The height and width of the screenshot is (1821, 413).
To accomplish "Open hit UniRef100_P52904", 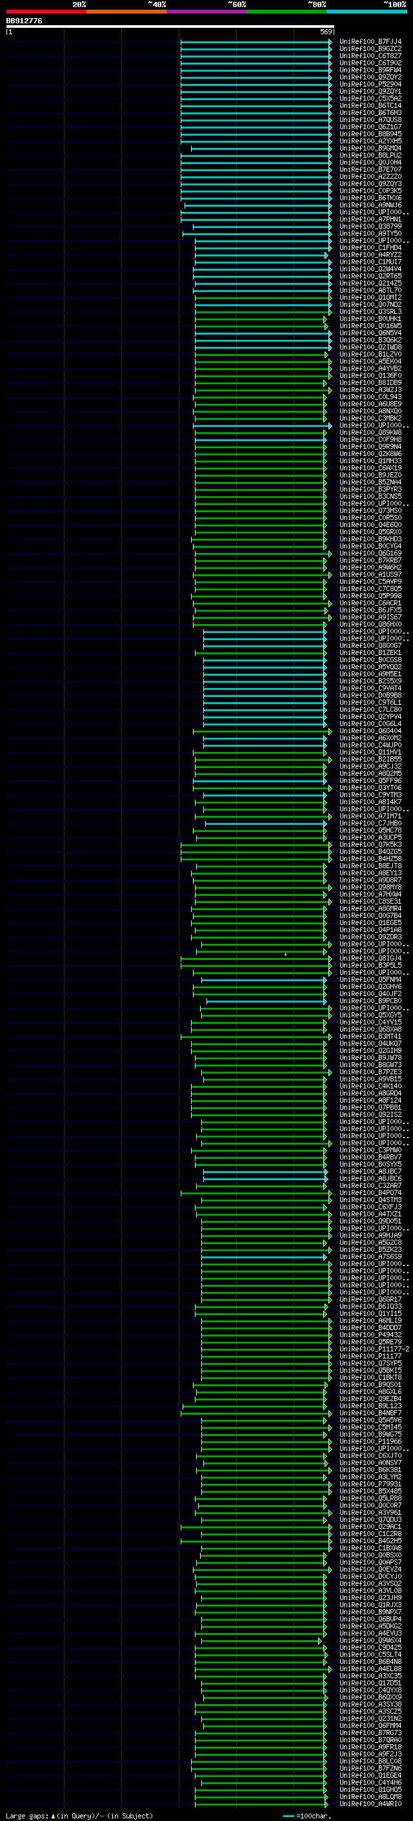I will (370, 84).
